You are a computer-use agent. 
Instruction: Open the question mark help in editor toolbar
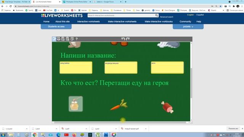(x=77, y=39)
